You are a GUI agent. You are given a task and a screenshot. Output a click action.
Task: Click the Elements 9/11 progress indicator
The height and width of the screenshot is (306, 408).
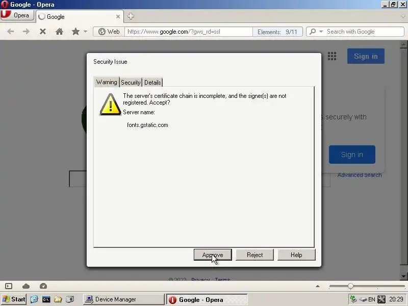coord(277,32)
